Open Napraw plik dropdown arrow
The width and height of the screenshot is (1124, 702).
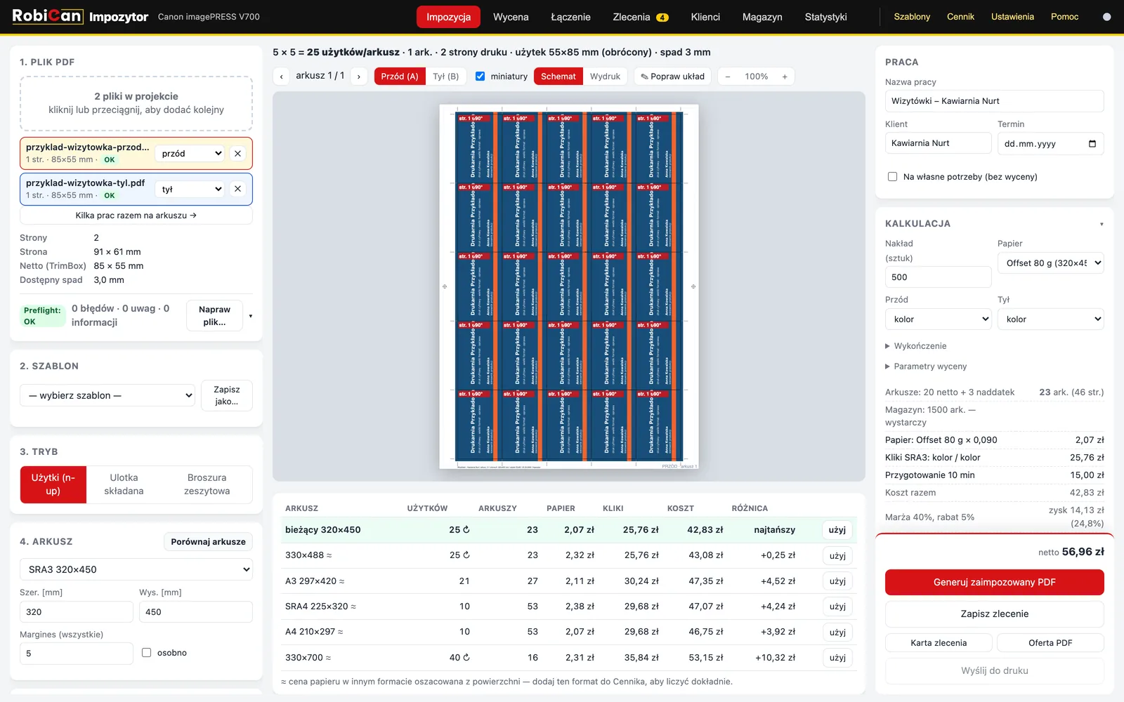(250, 316)
